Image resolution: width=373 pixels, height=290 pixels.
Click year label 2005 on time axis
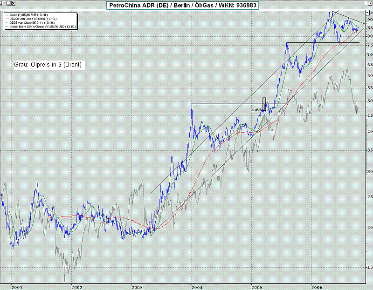coord(257,287)
